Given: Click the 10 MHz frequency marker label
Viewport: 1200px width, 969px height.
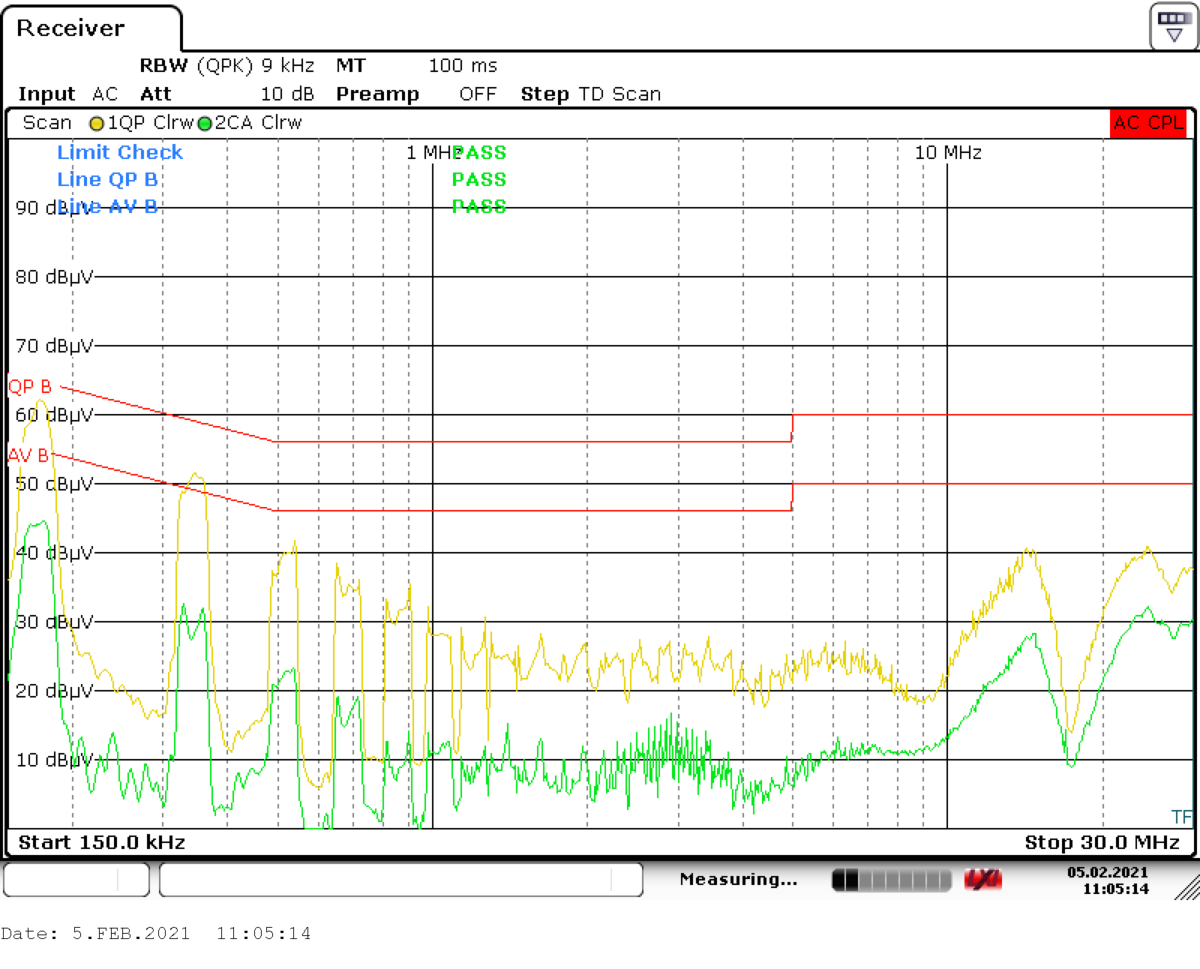Looking at the screenshot, I should 948,152.
